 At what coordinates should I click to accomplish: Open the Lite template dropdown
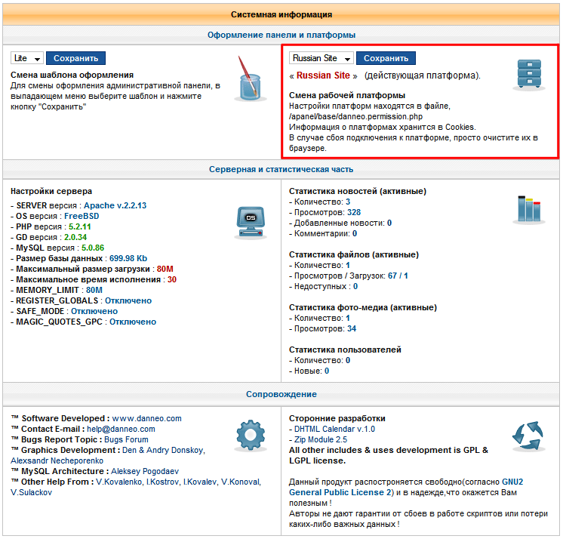click(x=27, y=58)
